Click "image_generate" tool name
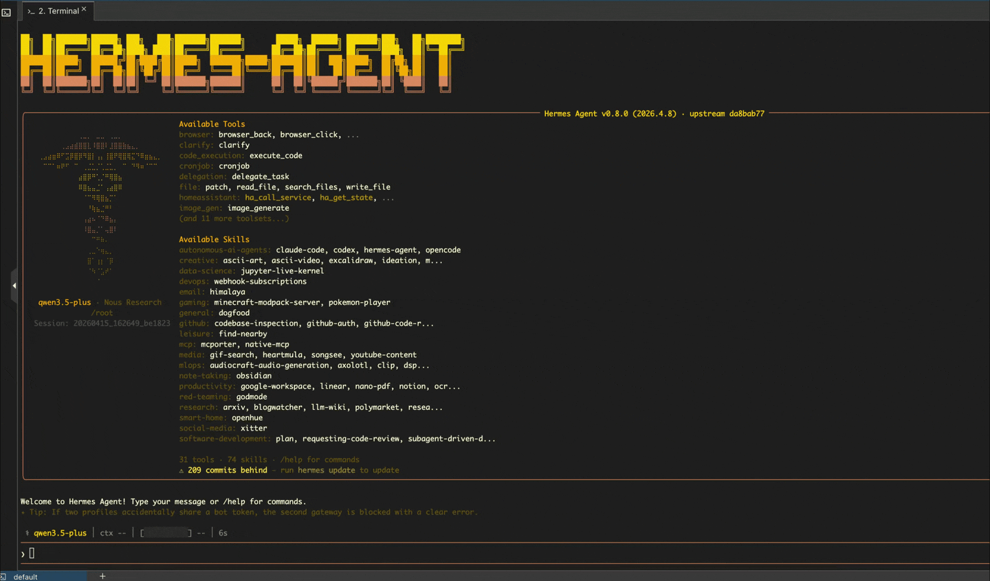990x581 pixels. click(x=258, y=208)
